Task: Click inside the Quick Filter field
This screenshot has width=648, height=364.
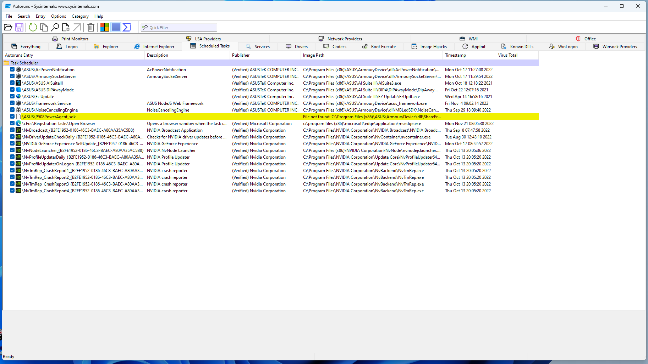Action: click(x=179, y=28)
